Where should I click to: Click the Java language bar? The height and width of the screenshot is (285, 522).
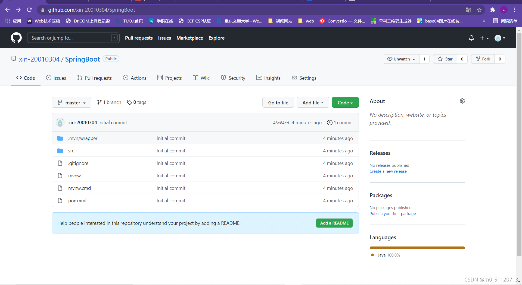point(417,248)
